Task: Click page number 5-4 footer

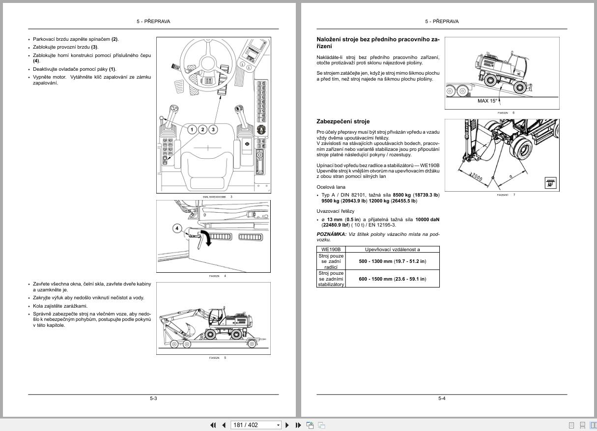Action: [x=442, y=398]
